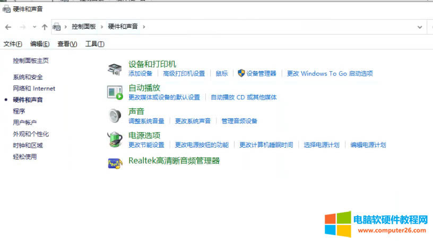Click 更改媒体或设备的默认设置 link
This screenshot has height=241, width=433.
click(x=164, y=97)
